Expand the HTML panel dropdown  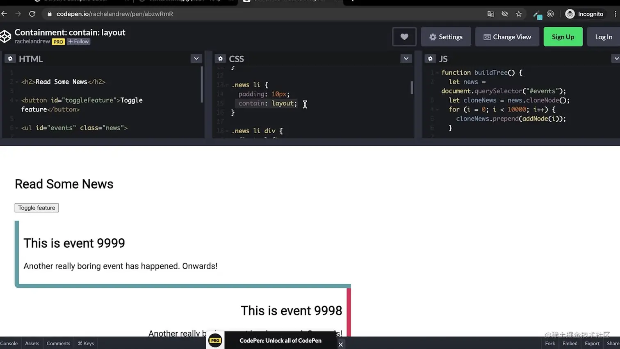(x=196, y=59)
